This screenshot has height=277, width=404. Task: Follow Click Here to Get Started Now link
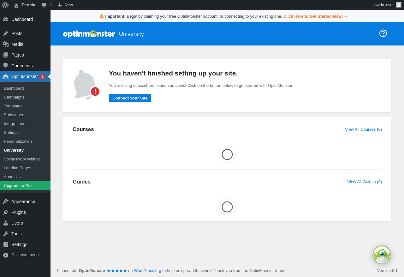(x=315, y=16)
